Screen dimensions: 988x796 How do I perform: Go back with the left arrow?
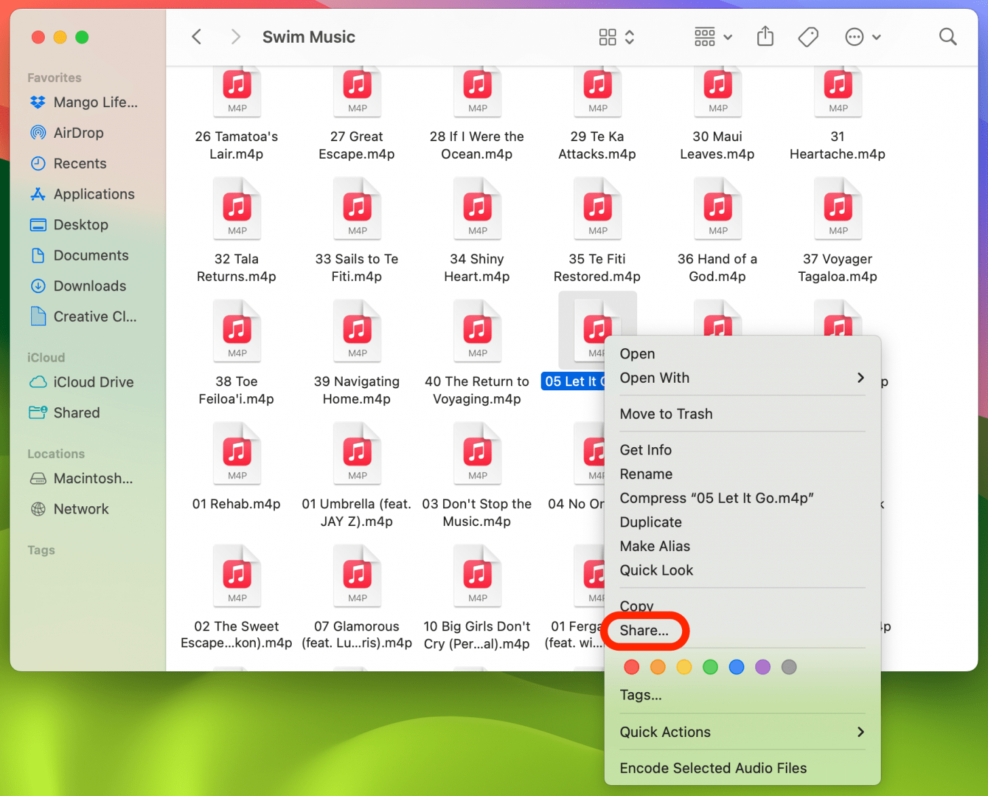point(197,37)
